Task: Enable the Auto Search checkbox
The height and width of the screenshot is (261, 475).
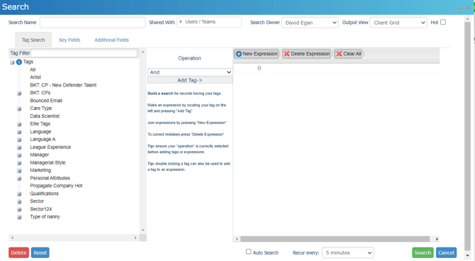Action: pos(248,252)
